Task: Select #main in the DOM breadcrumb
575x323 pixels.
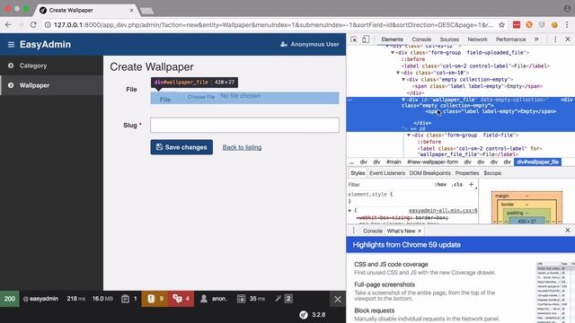Action: (x=394, y=161)
